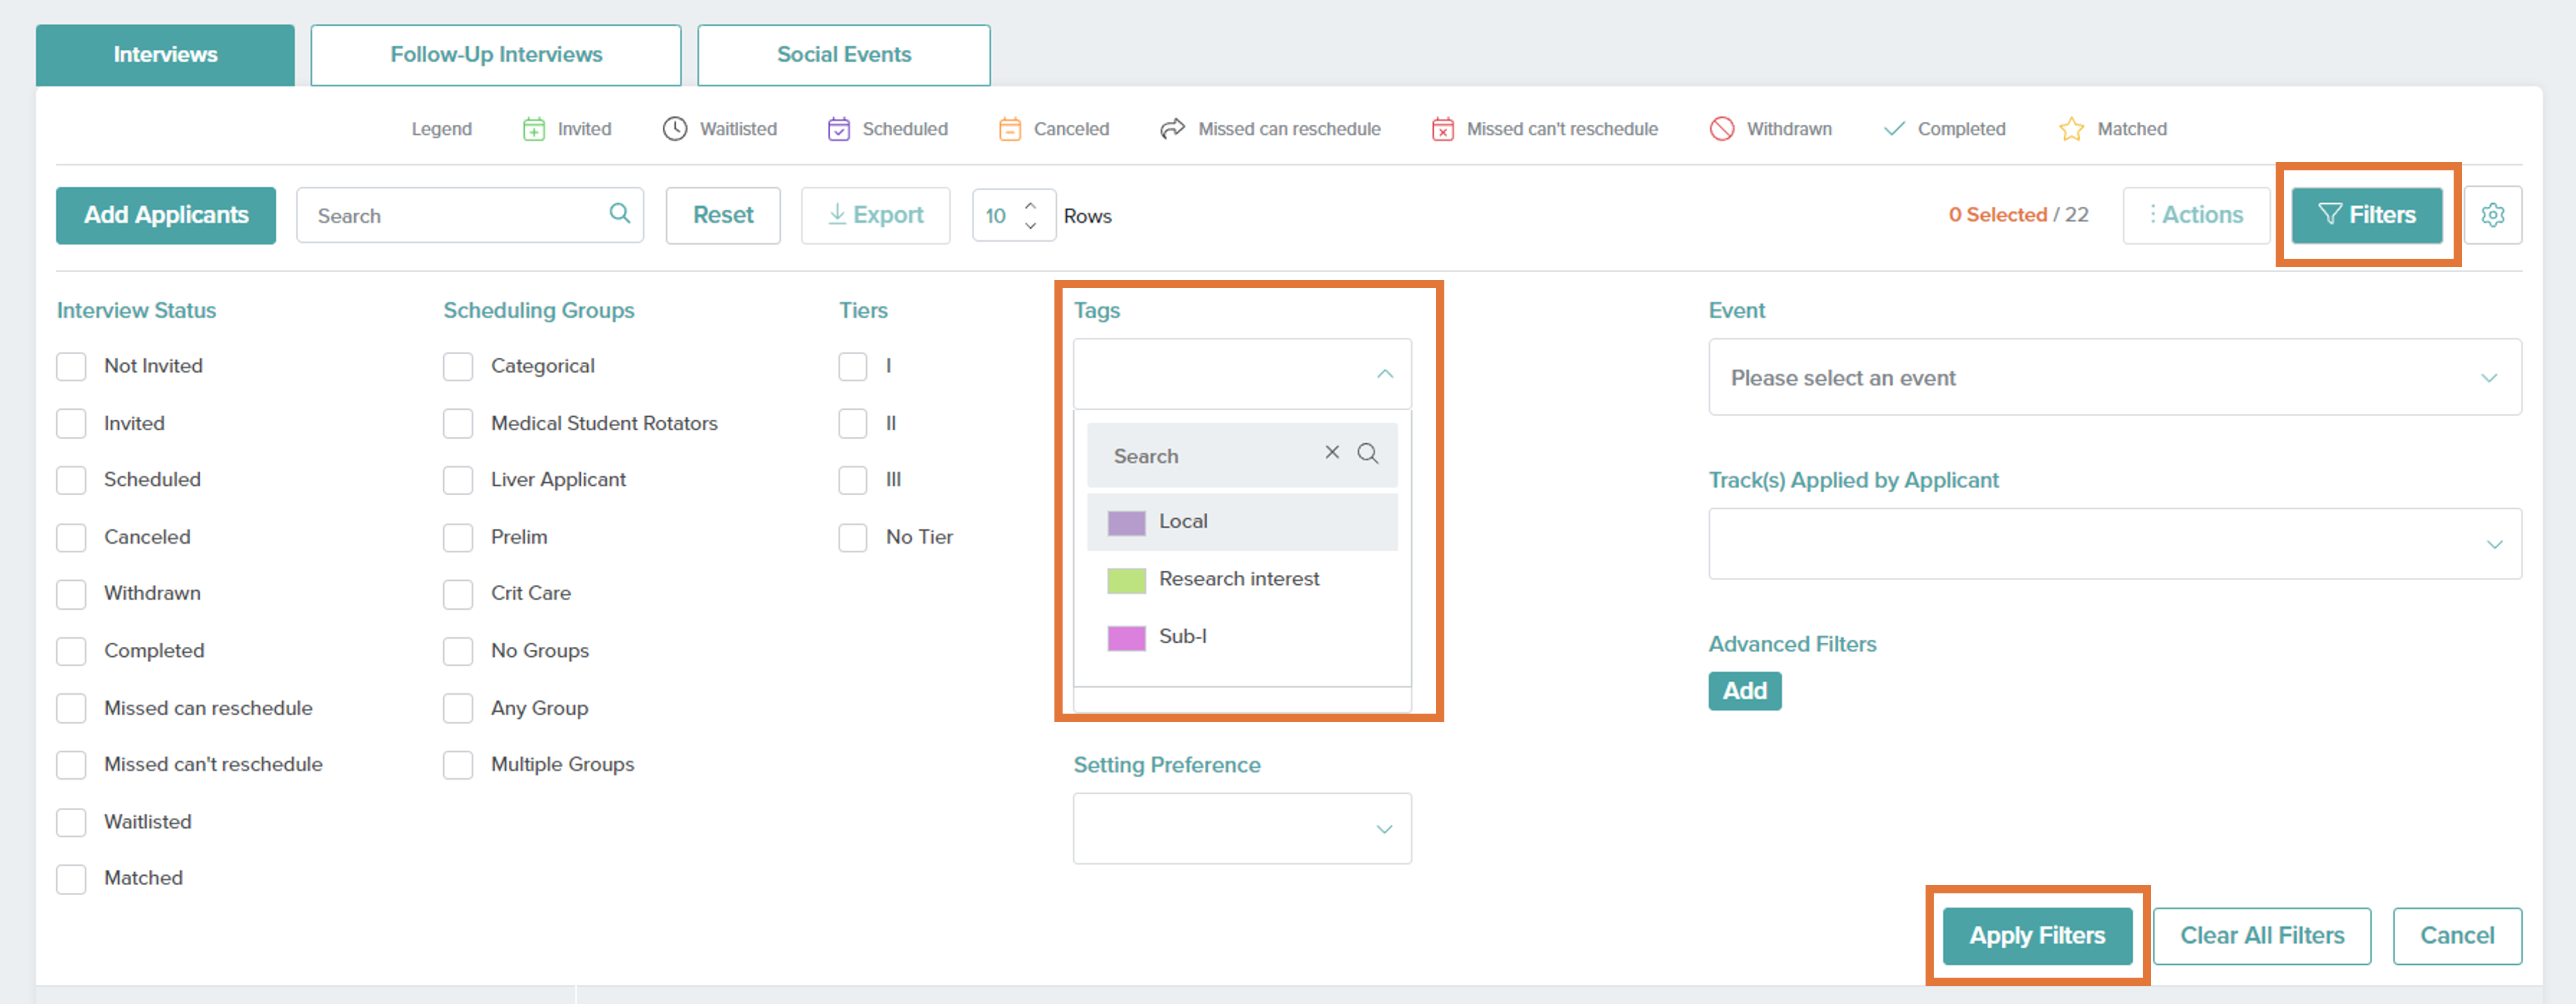
Task: Select the Liver Applicant group checkbox
Action: point(458,480)
